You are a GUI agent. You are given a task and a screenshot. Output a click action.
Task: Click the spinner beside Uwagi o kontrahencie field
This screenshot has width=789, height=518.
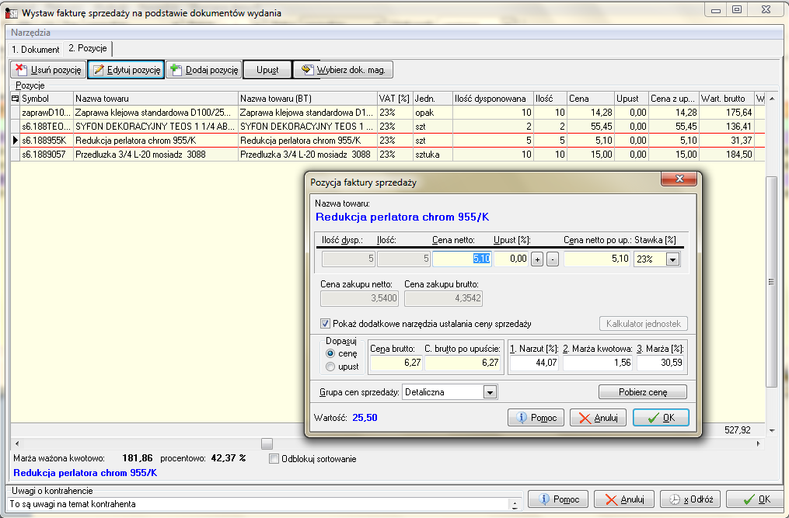(x=515, y=504)
